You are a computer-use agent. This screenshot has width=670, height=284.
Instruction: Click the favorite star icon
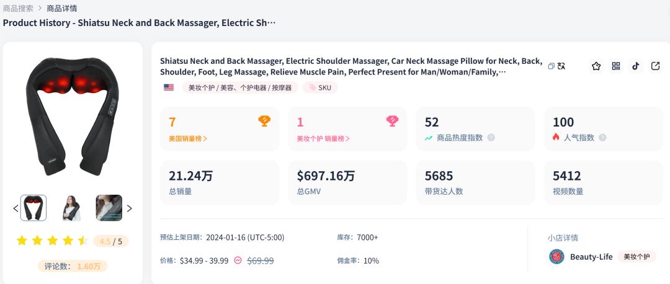(x=596, y=66)
